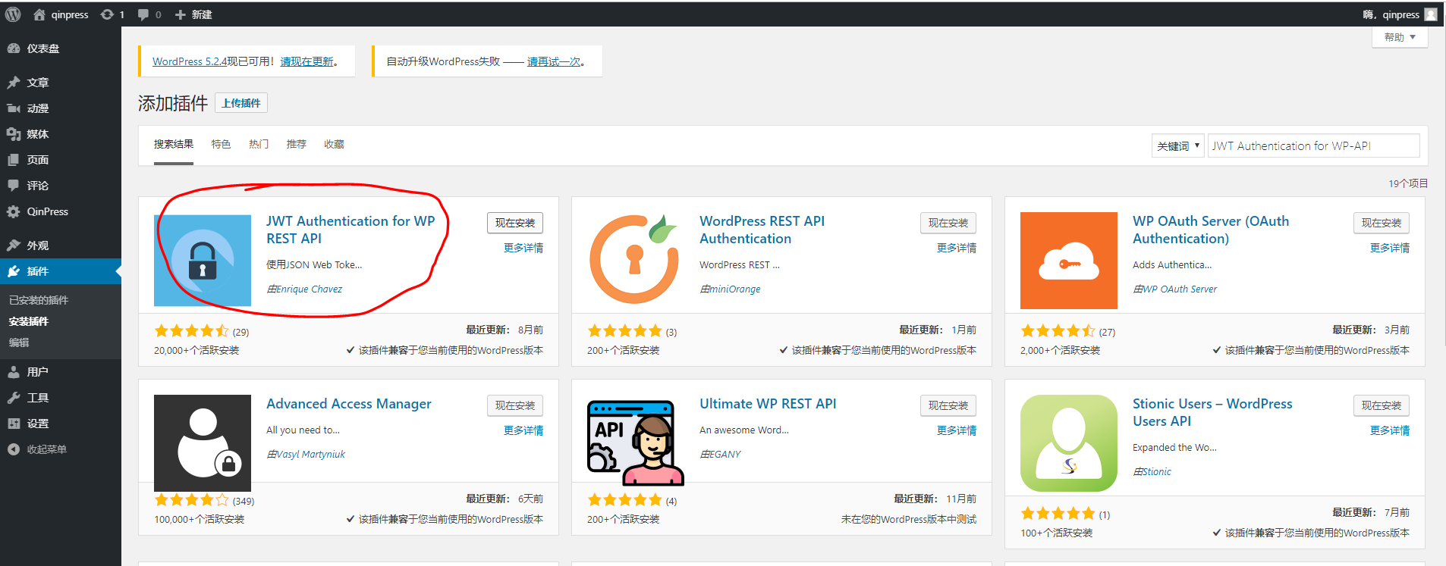Click the WordPress logo icon in admin bar
The height and width of the screenshot is (566, 1446).
pos(13,14)
